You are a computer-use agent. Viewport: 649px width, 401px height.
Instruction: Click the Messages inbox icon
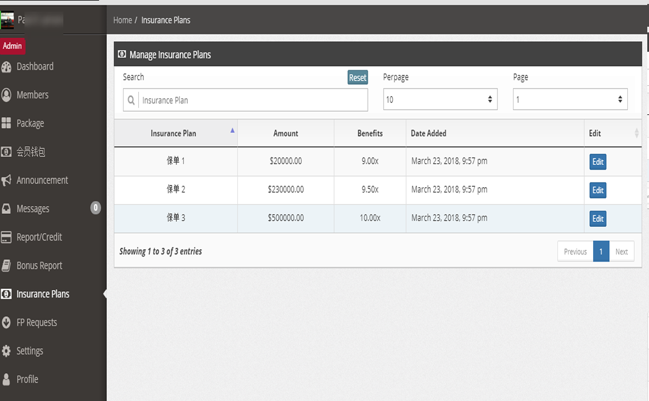point(6,209)
